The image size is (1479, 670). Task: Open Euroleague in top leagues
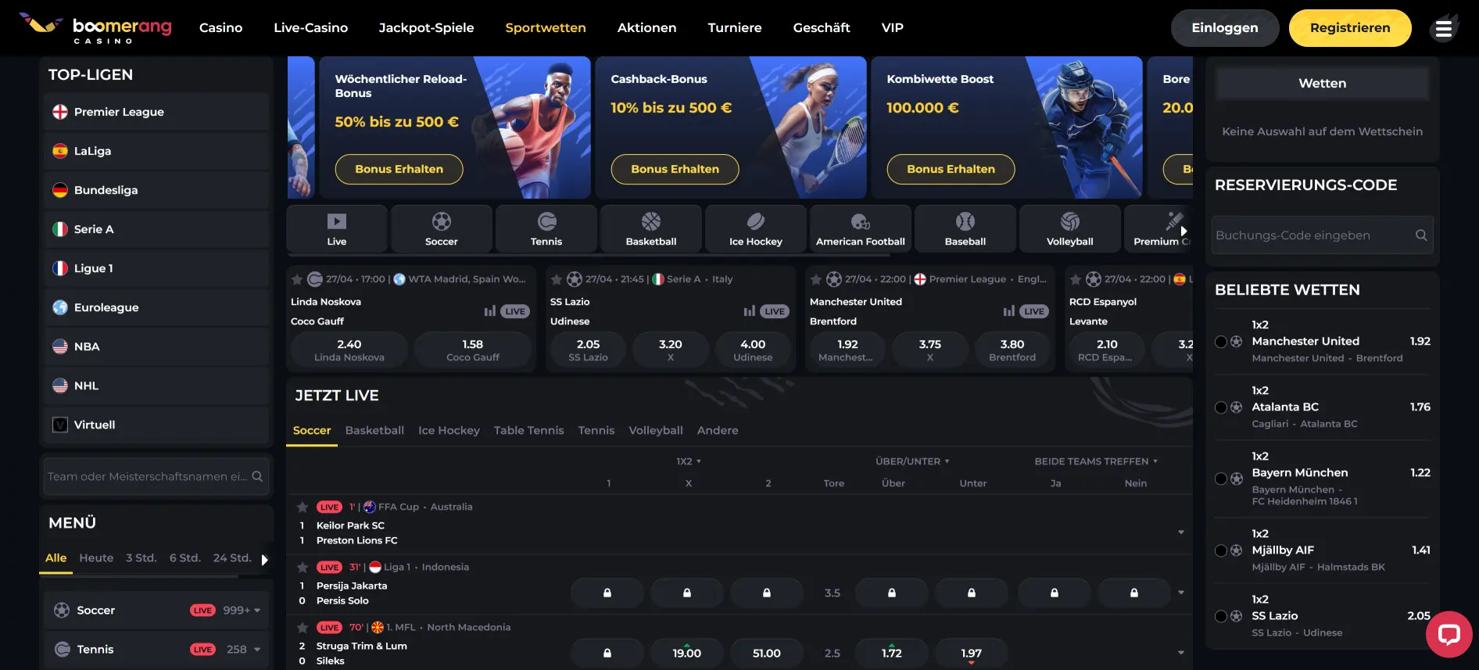point(156,307)
